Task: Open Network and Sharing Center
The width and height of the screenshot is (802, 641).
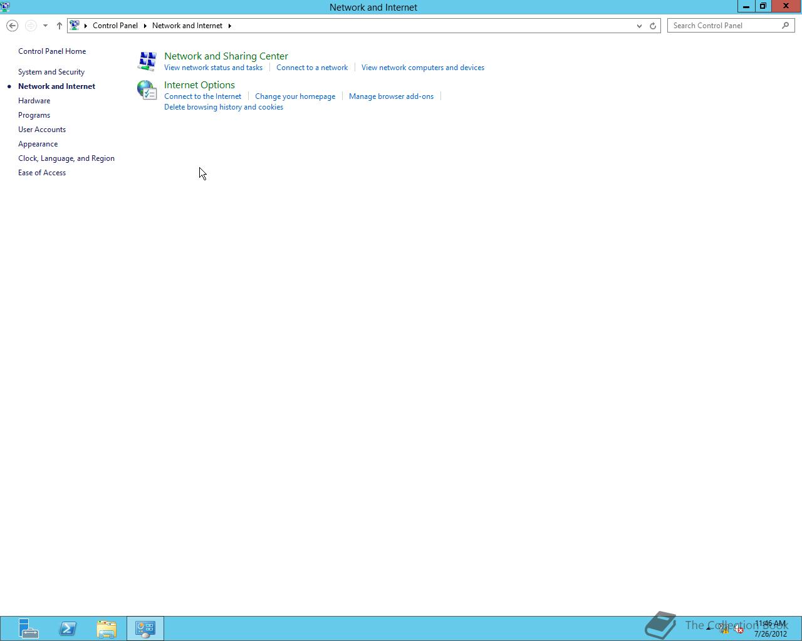Action: tap(226, 56)
